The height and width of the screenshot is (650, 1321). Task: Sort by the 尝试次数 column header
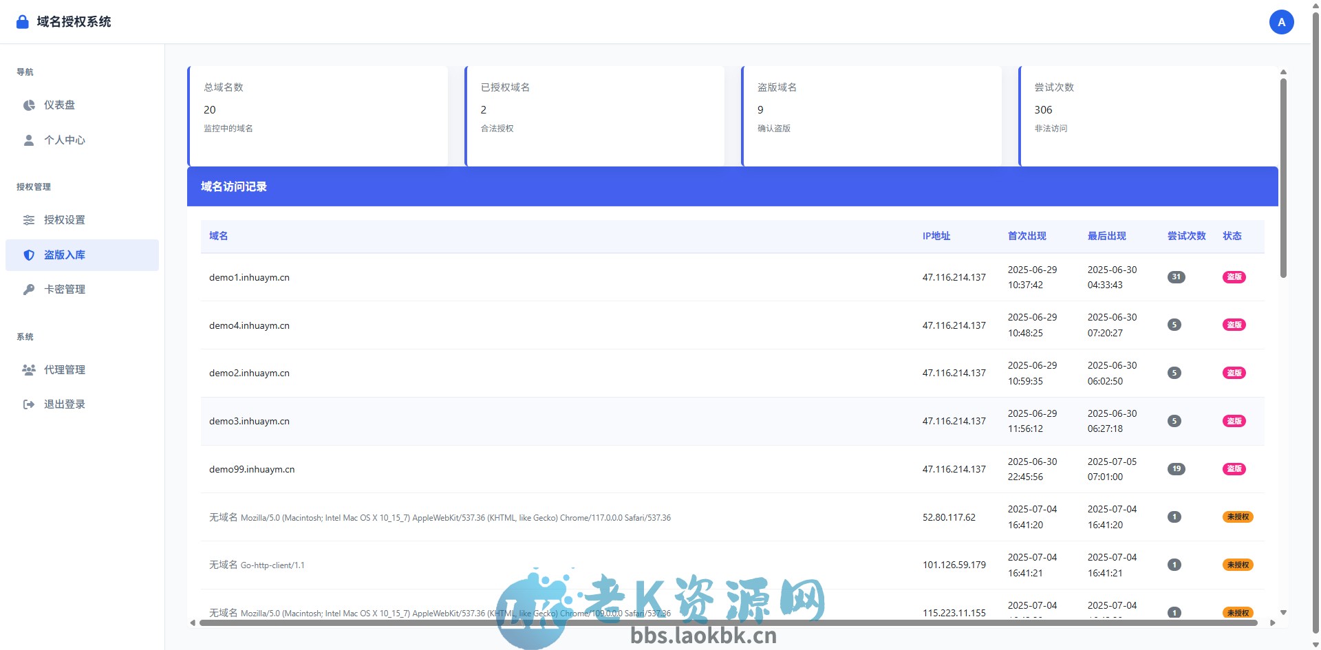[x=1185, y=236]
